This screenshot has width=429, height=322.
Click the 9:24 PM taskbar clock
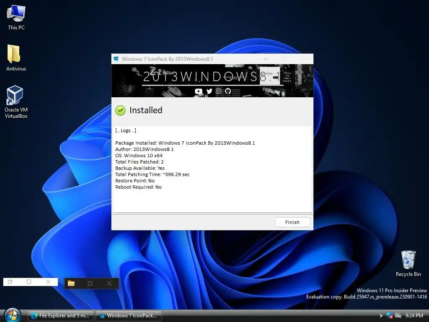click(414, 316)
